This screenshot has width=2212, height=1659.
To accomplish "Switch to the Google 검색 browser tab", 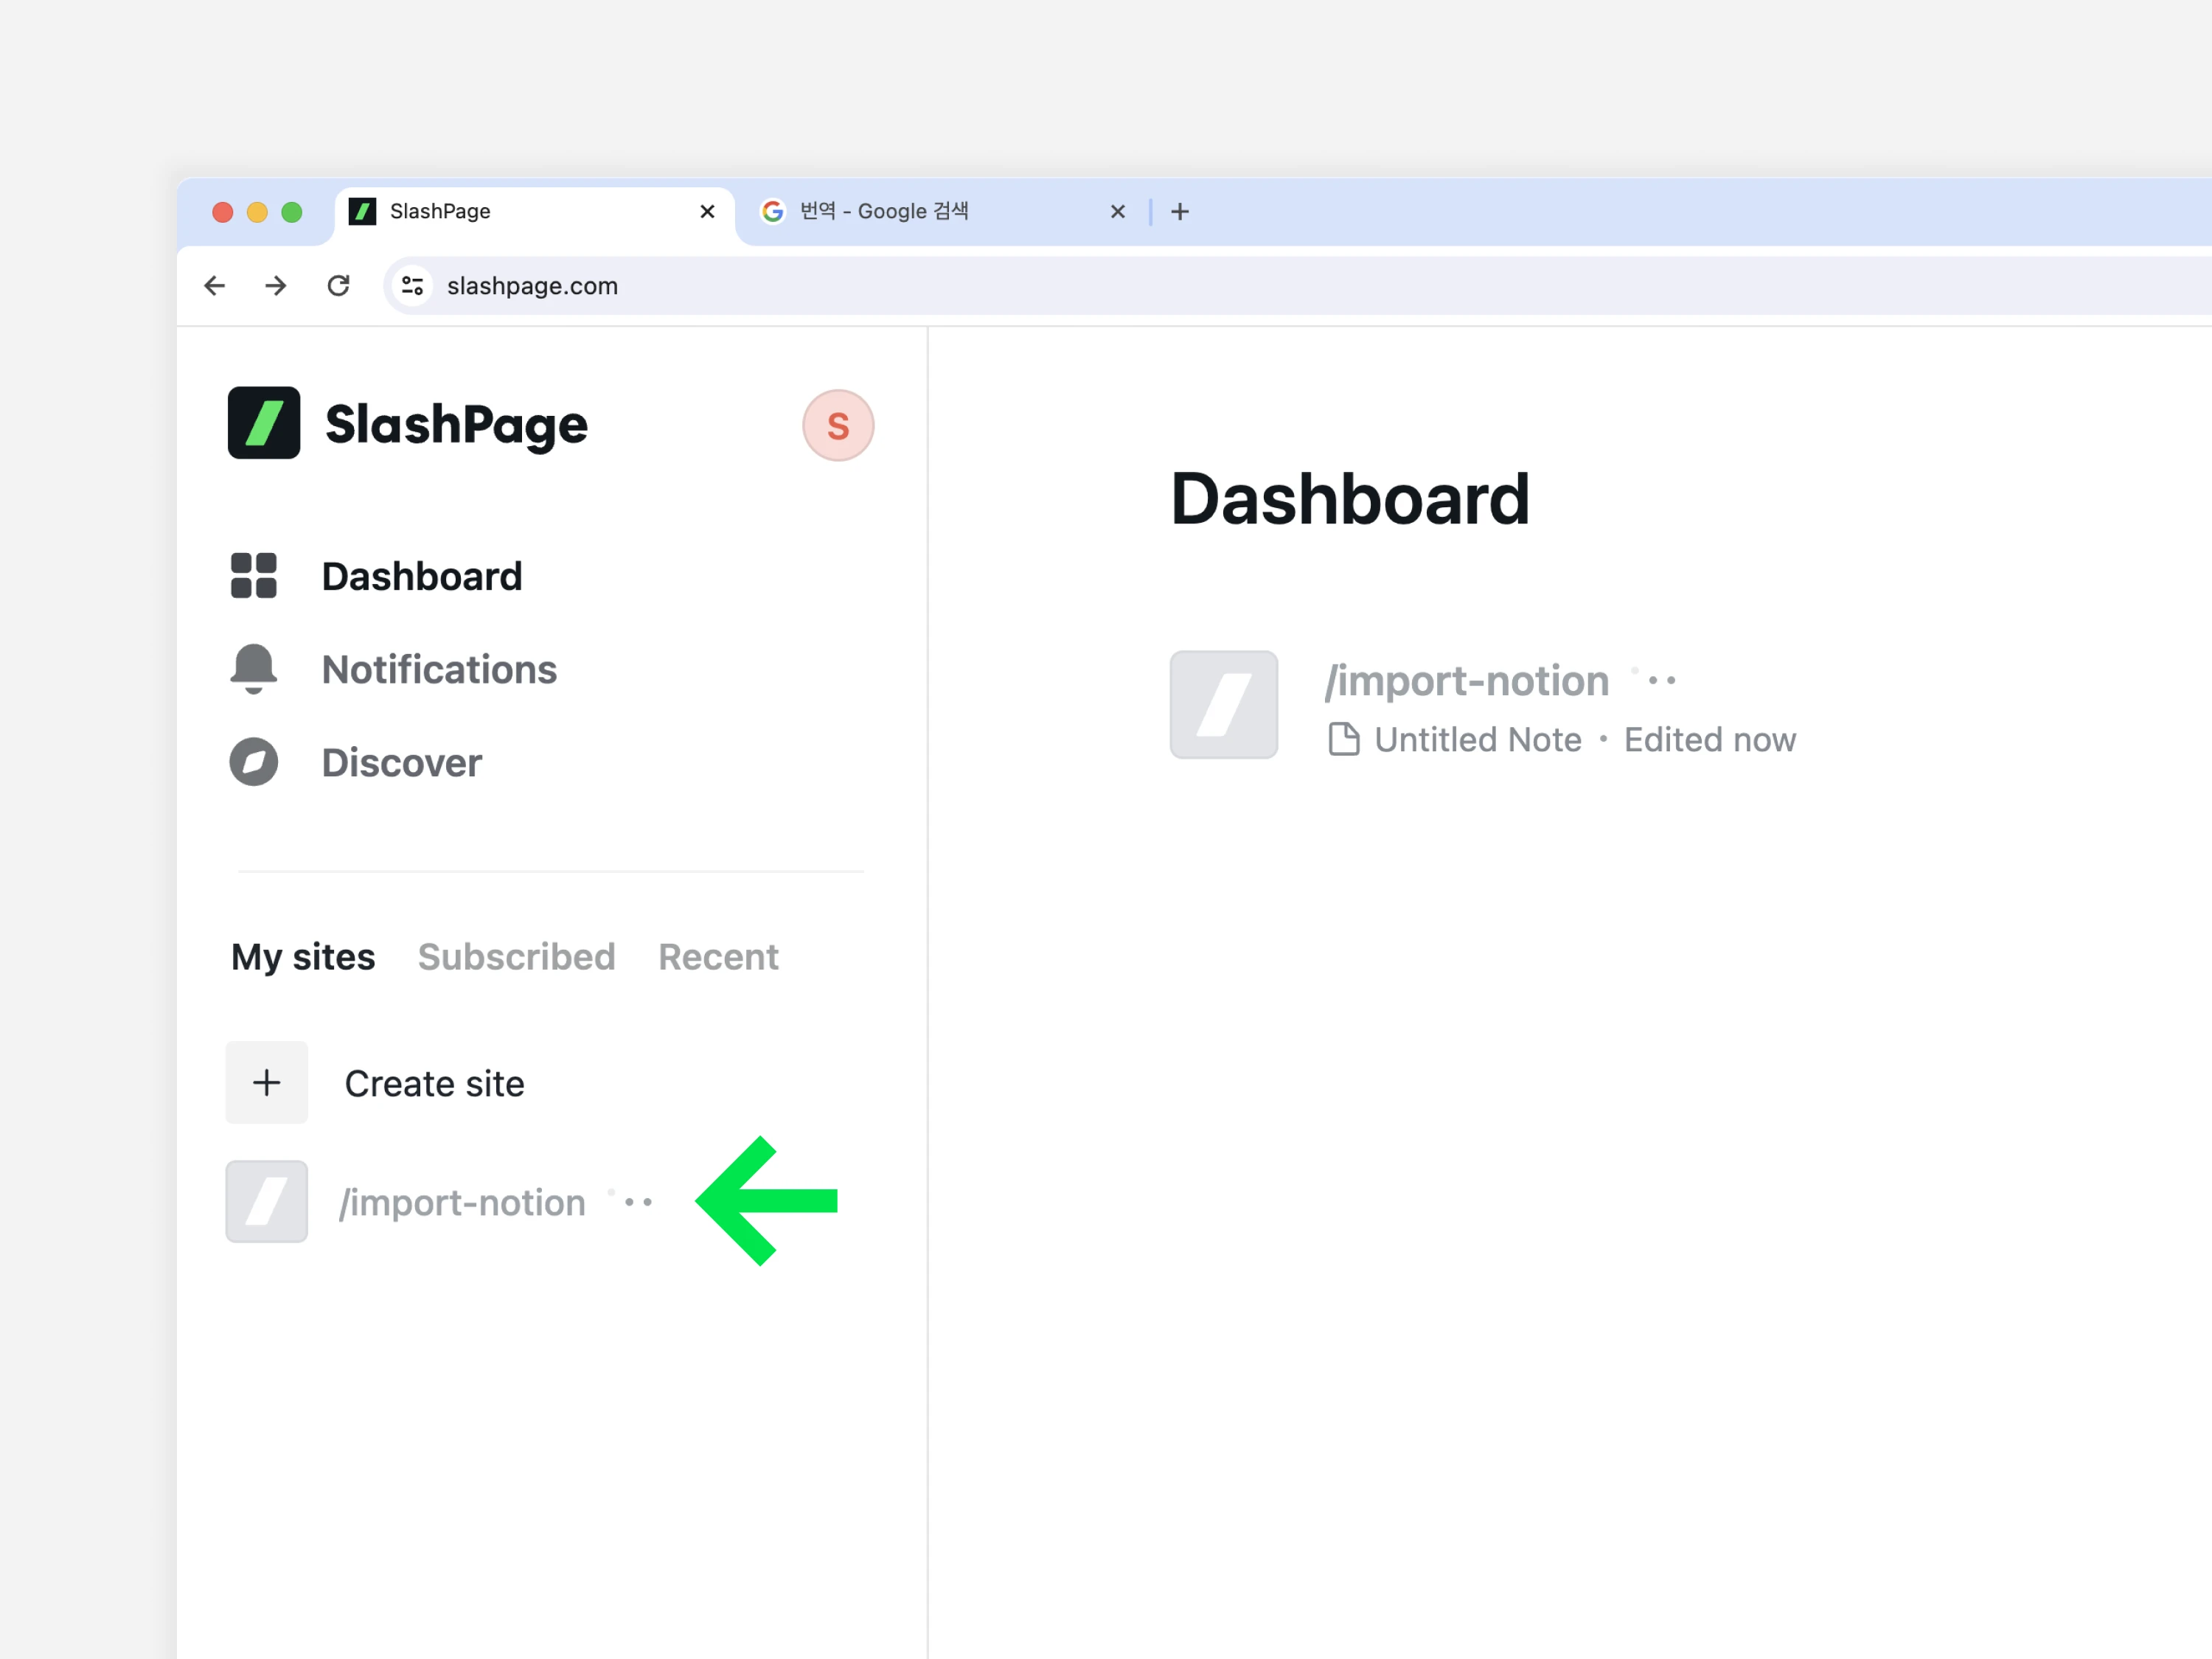I will coord(944,212).
